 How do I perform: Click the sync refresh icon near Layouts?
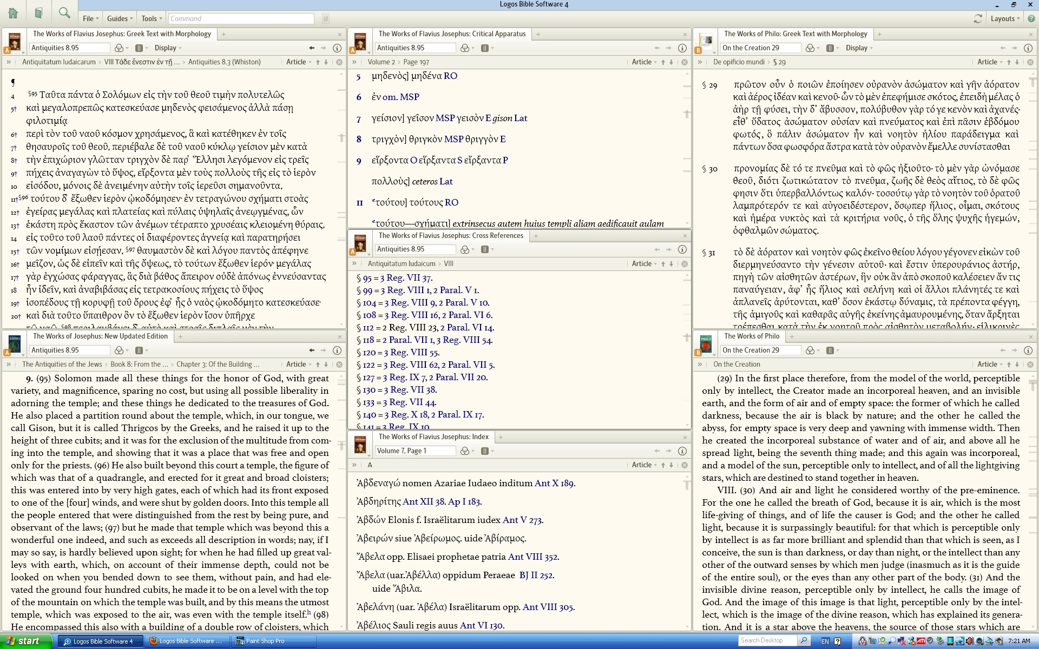(x=977, y=18)
